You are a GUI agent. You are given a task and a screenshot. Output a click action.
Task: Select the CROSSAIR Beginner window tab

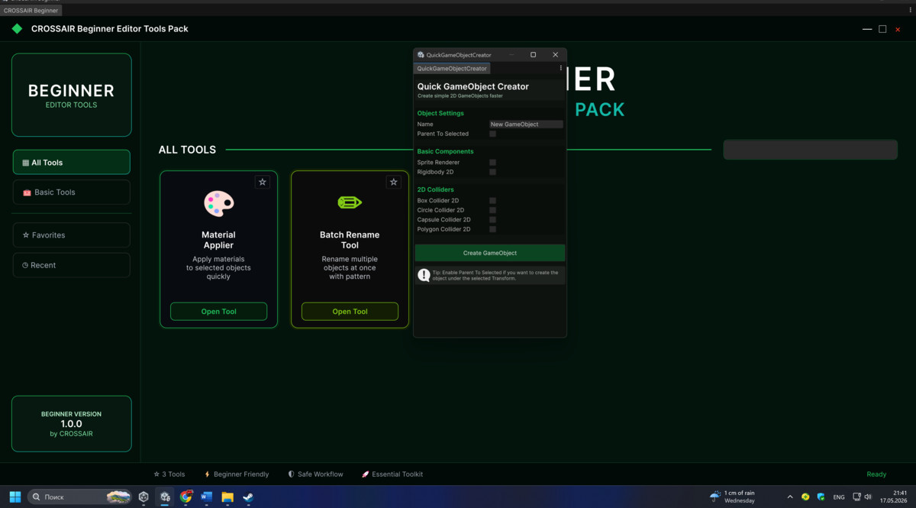click(31, 11)
